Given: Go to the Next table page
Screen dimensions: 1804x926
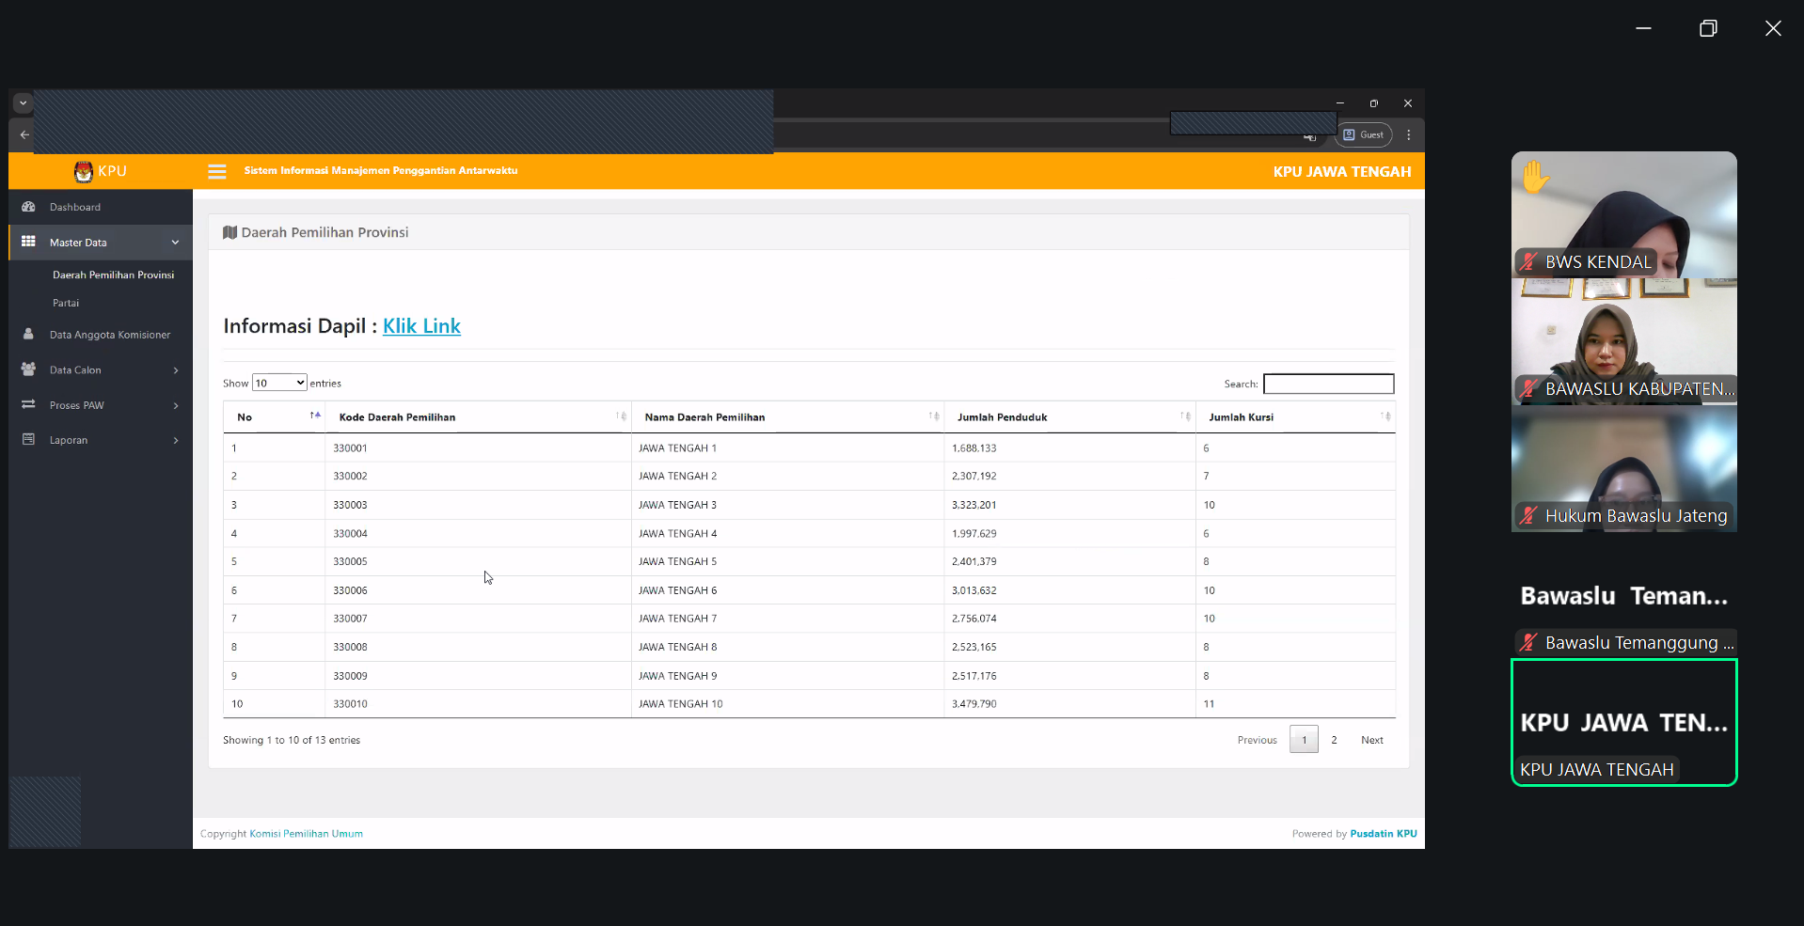Looking at the screenshot, I should (1371, 740).
